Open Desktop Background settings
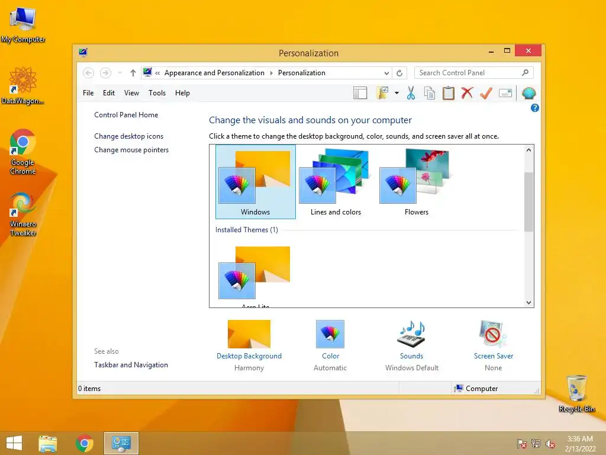Image resolution: width=606 pixels, height=455 pixels. [x=249, y=345]
